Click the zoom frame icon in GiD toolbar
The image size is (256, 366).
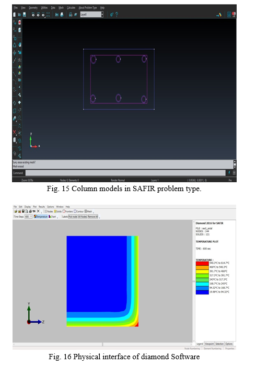click(48, 15)
